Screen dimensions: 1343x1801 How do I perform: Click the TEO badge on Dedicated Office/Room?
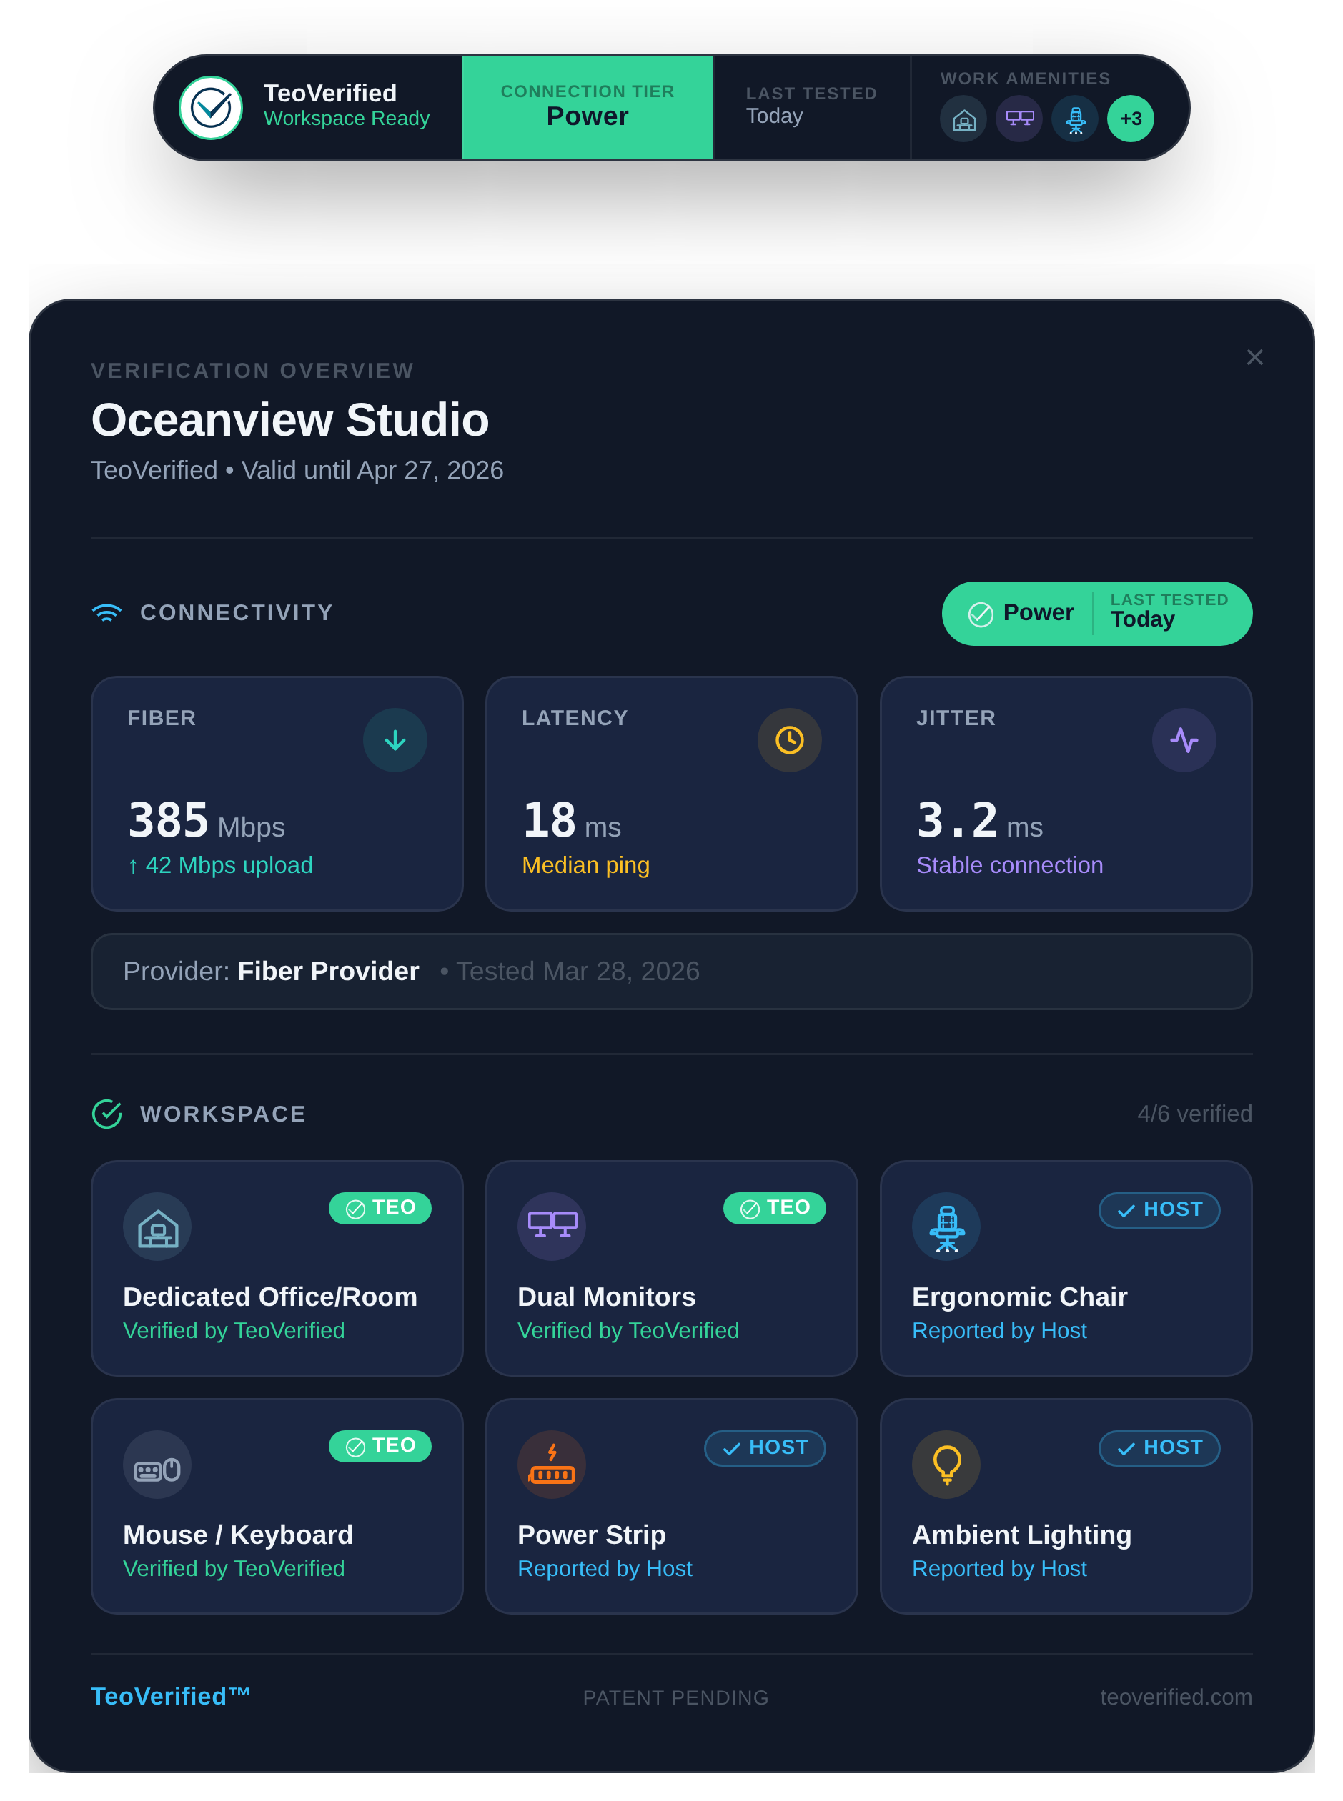pos(380,1208)
